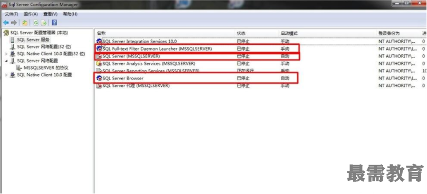This screenshot has width=427, height=194.
Task: Click the server icon beside SQL Server 服务
Action: point(13,40)
